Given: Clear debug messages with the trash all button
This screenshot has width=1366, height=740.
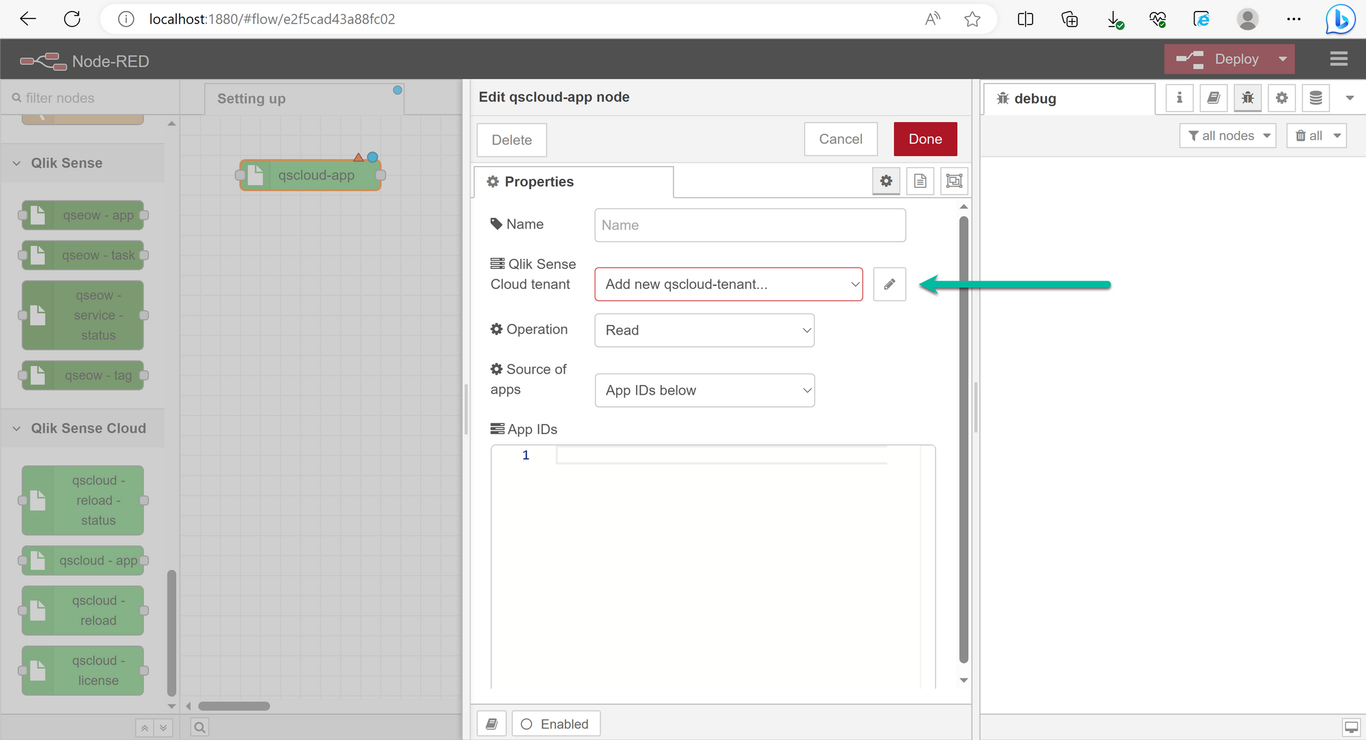Looking at the screenshot, I should (1309, 136).
